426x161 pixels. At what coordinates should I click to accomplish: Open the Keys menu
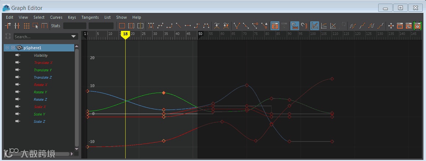click(x=72, y=17)
